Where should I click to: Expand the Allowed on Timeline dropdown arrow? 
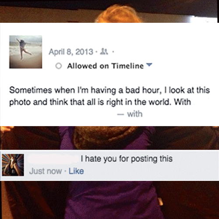pos(149,65)
